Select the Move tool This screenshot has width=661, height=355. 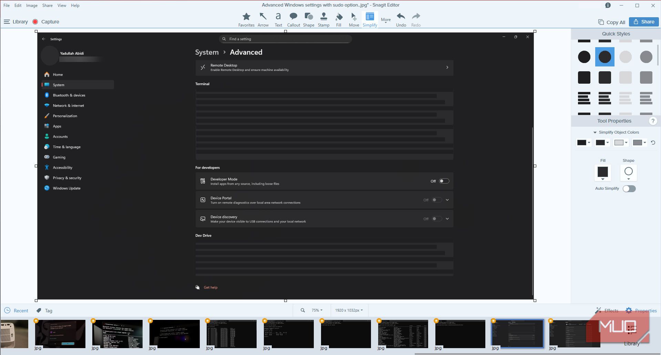(354, 20)
